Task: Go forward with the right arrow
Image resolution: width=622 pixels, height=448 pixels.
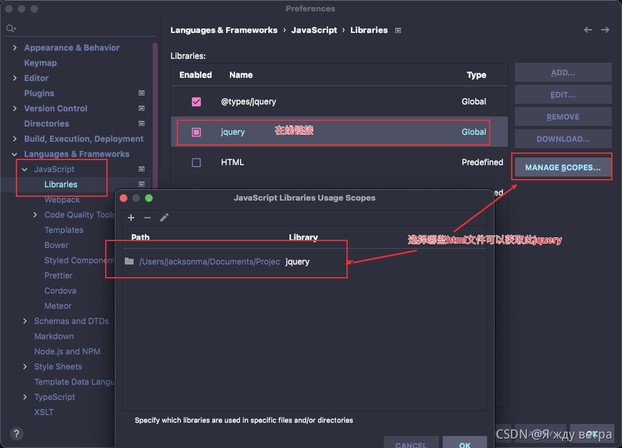Action: click(605, 30)
